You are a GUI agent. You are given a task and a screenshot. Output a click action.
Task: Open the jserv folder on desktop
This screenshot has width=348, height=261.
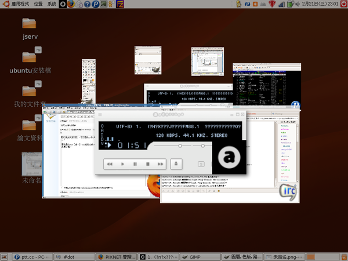tap(30, 24)
